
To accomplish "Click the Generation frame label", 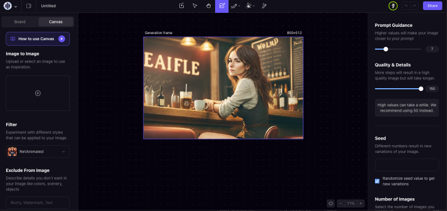I will coord(158,33).
